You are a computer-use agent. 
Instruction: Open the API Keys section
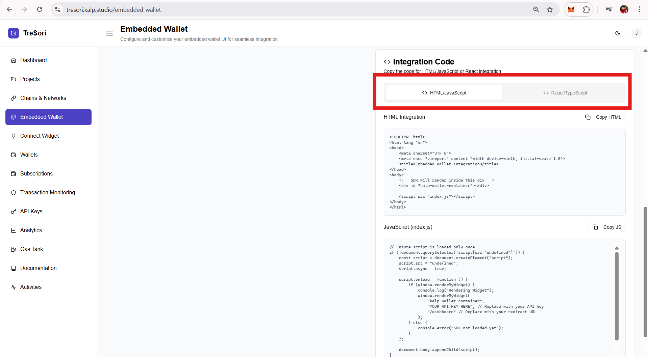click(x=31, y=211)
